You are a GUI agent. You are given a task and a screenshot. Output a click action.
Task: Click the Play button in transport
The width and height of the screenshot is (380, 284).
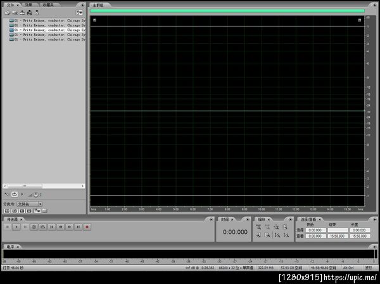(x=16, y=227)
